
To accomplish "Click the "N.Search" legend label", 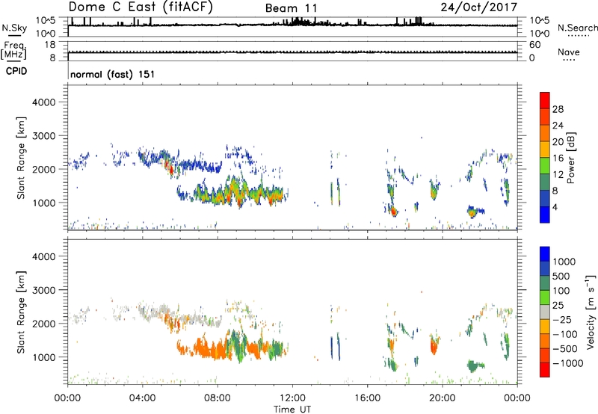I will 577,28.
